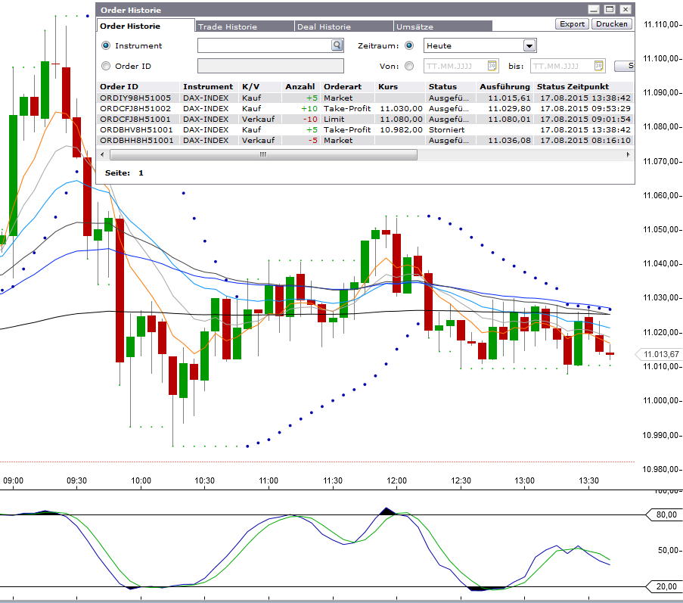Minimize the Order Historie window
This screenshot has width=683, height=603.
594,10
